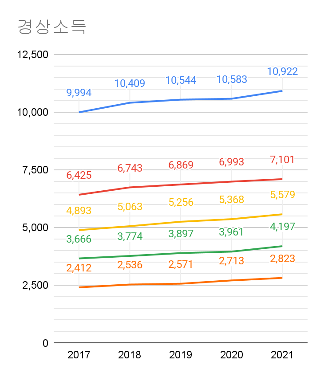The width and height of the screenshot is (324, 377).
Task: Click the red label 6,993 for 2020
Action: [x=231, y=162]
